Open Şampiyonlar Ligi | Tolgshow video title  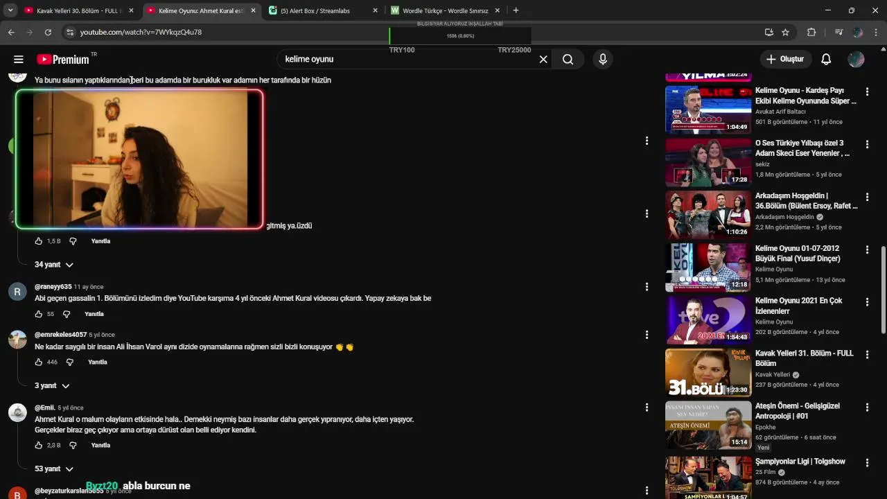point(800,462)
